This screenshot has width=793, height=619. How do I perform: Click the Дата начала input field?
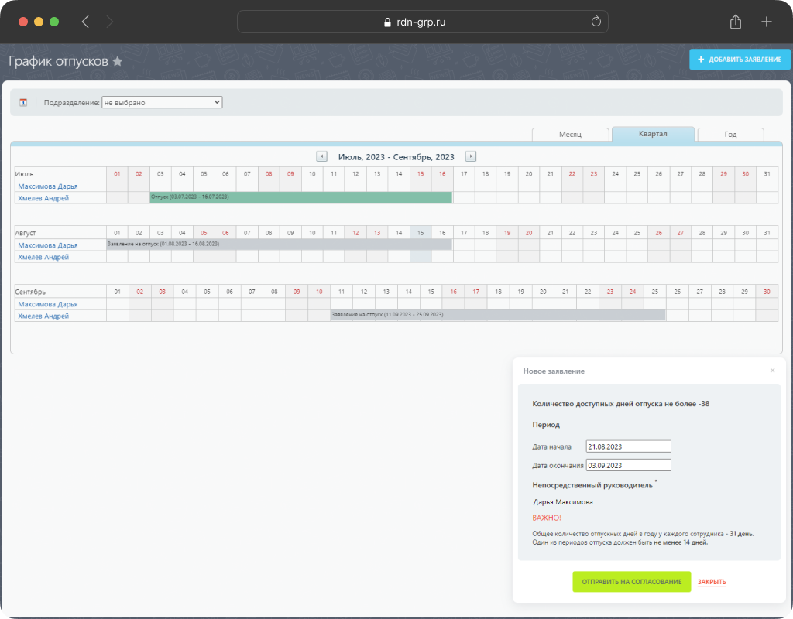(628, 446)
